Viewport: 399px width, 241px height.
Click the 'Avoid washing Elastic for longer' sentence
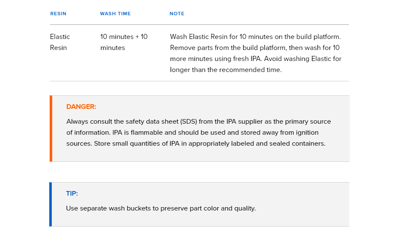coord(256,64)
